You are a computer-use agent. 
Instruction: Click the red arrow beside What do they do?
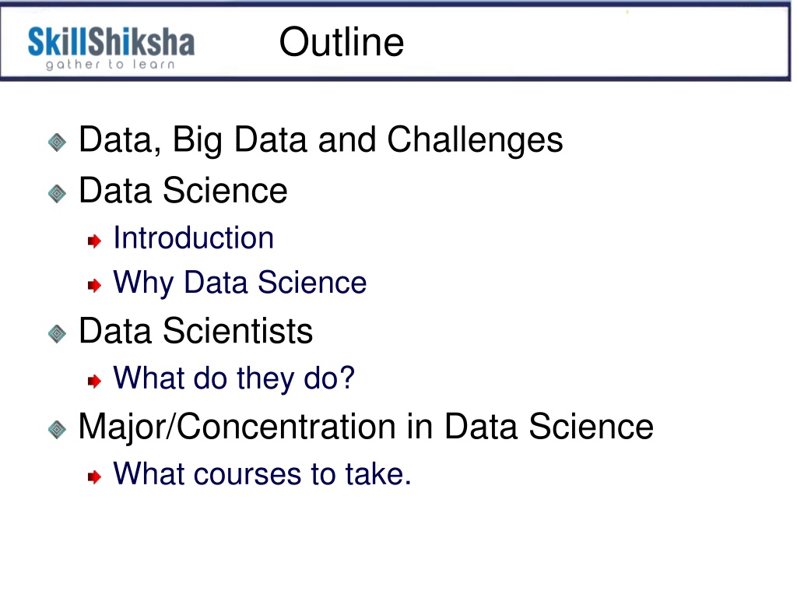(x=94, y=381)
